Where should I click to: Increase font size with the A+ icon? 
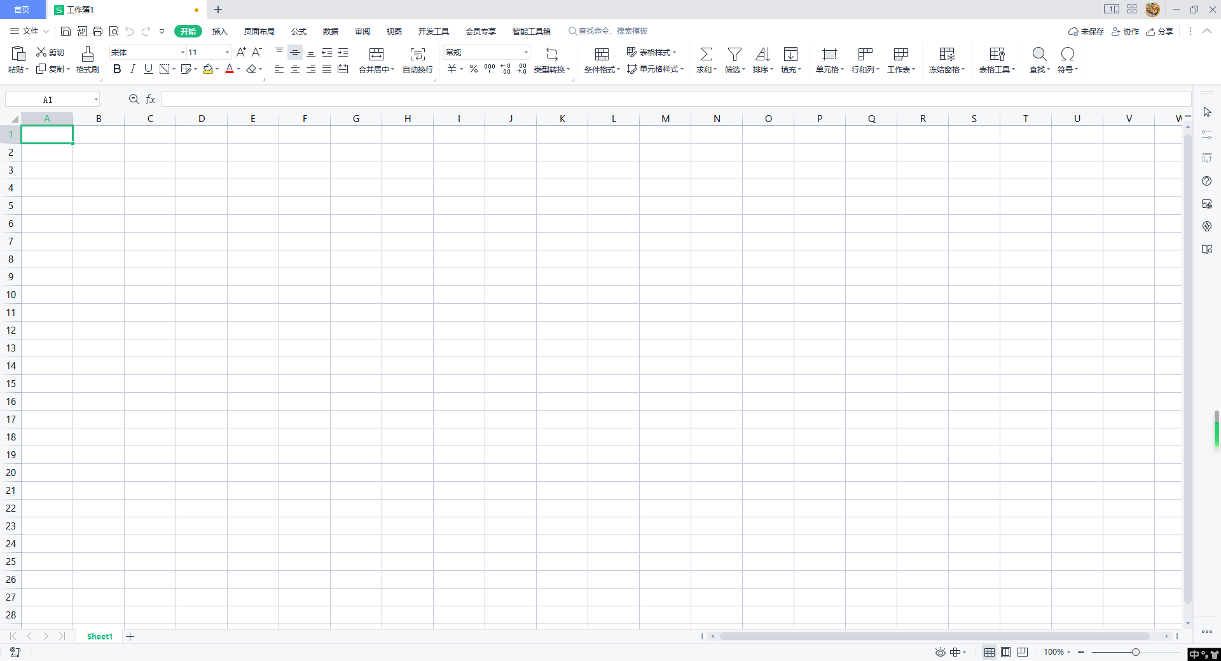[x=241, y=52]
